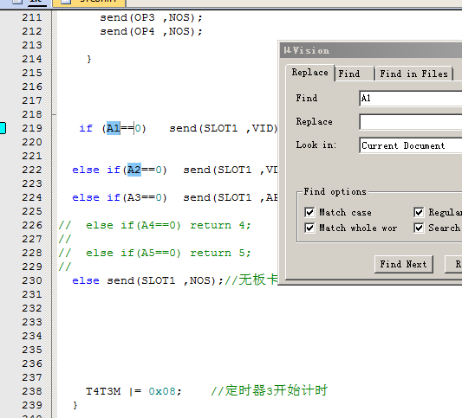Click line number 239 in the gutter
The width and height of the screenshot is (462, 418).
pyautogui.click(x=32, y=405)
